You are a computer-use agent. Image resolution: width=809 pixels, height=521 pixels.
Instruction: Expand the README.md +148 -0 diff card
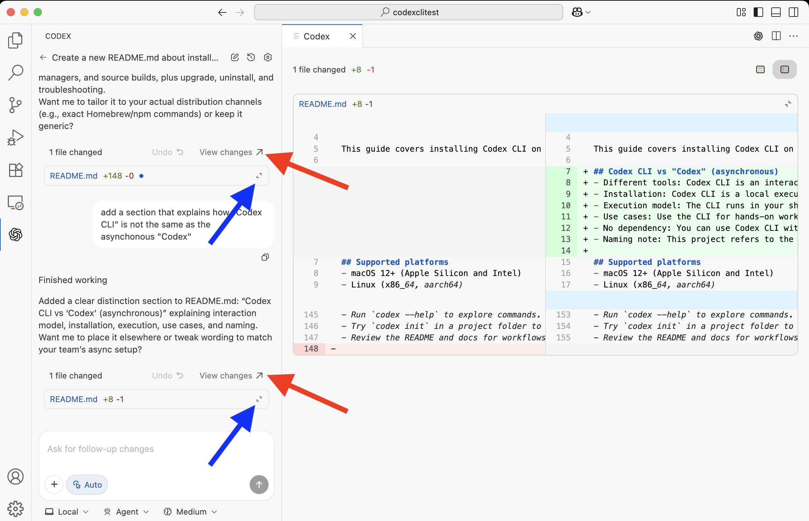(x=259, y=176)
